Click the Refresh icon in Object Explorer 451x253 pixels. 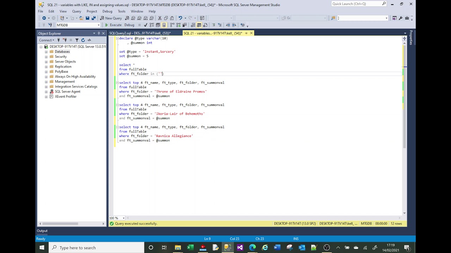point(83,40)
